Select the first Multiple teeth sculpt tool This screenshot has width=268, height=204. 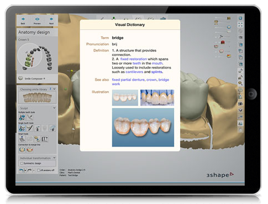22,117
